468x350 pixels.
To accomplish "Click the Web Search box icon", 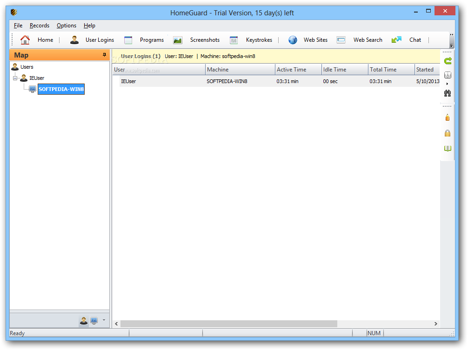I will click(x=341, y=40).
